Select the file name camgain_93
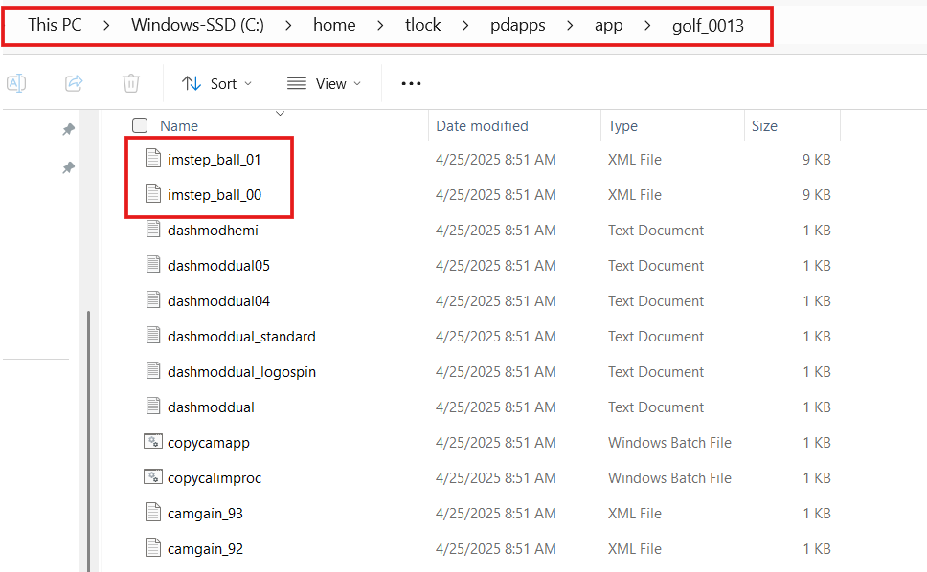 coord(205,514)
